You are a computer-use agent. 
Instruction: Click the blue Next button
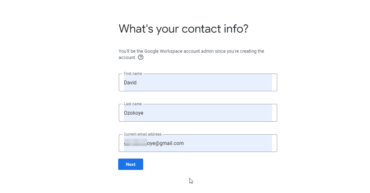130,164
